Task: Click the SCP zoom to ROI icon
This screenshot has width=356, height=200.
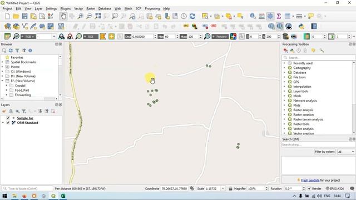Action: [x=78, y=37]
